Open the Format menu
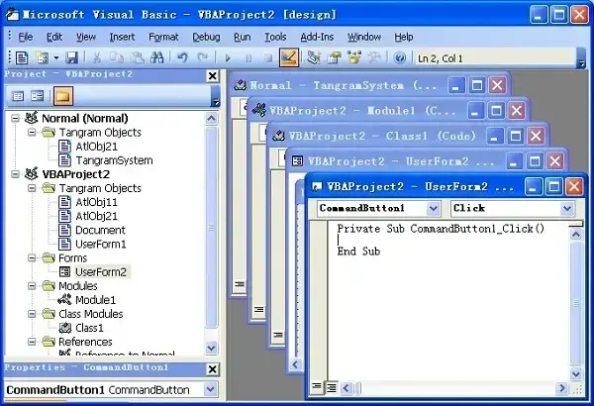594x406 pixels. coord(163,37)
